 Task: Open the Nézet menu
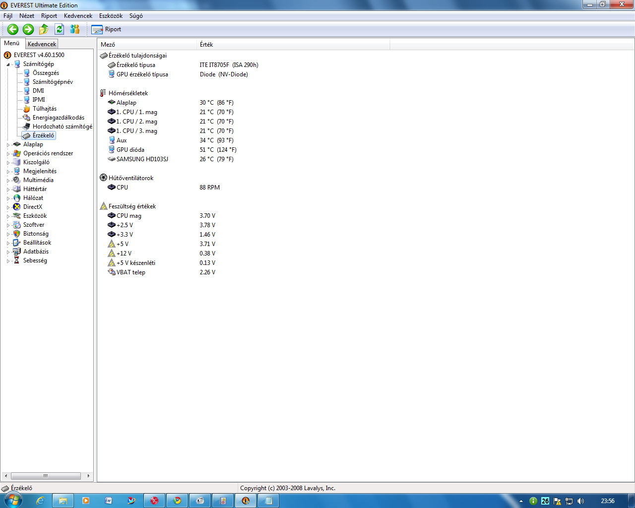click(27, 16)
